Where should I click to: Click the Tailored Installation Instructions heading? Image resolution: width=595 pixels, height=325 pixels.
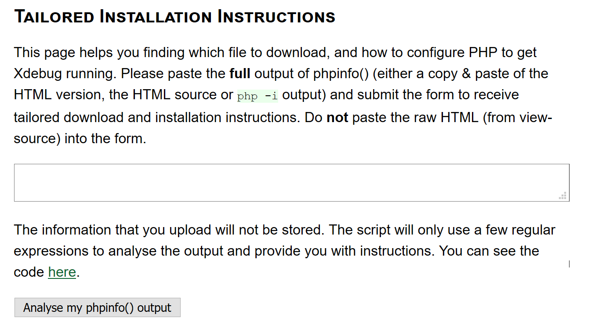(x=174, y=17)
